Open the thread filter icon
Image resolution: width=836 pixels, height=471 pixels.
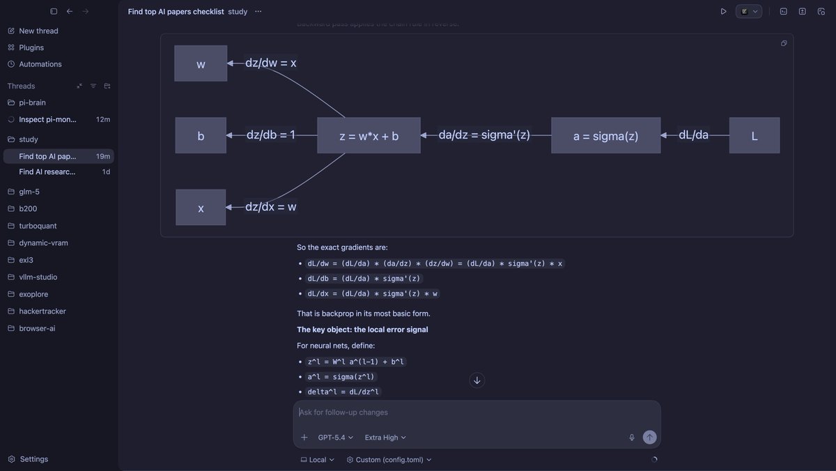point(93,86)
